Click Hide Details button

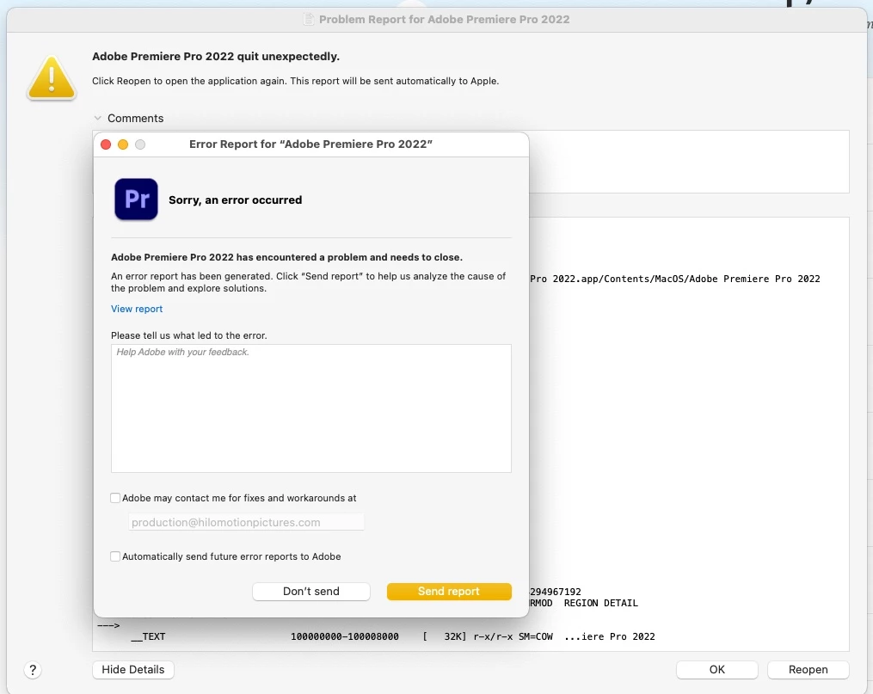click(x=133, y=670)
